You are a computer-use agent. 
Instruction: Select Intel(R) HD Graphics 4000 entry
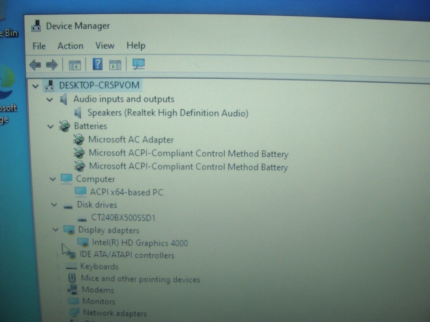coord(140,243)
